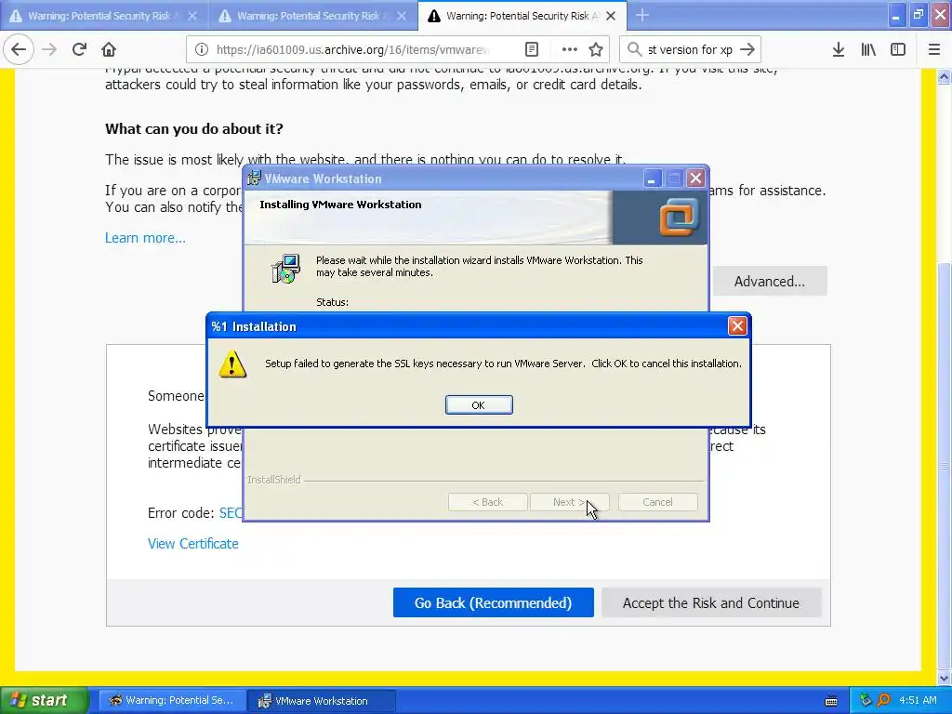Restore down the Firefox browser window
Image resolution: width=952 pixels, height=714 pixels.
918,15
